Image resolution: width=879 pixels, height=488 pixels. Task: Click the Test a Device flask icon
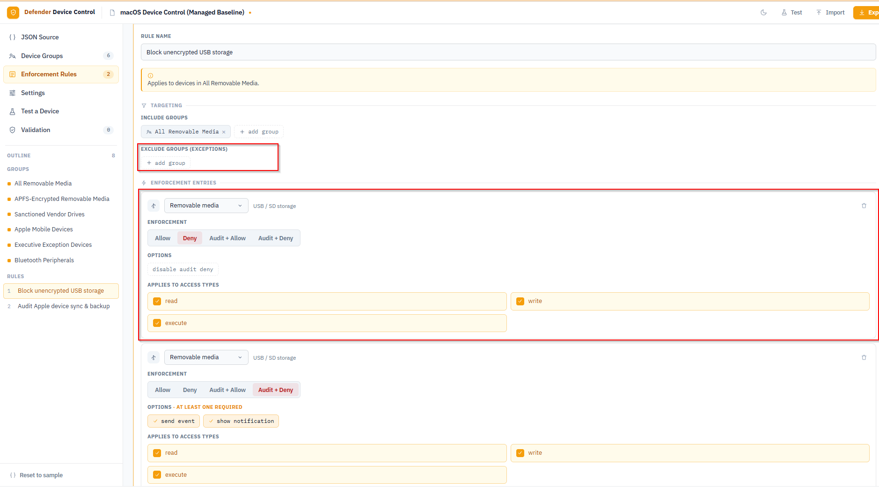click(x=13, y=111)
